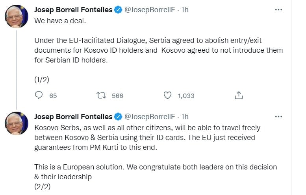Screen dimensions: 306x195
Task: Open Josep Borrell Fontelles name in first tweet
Action: click(x=73, y=9)
